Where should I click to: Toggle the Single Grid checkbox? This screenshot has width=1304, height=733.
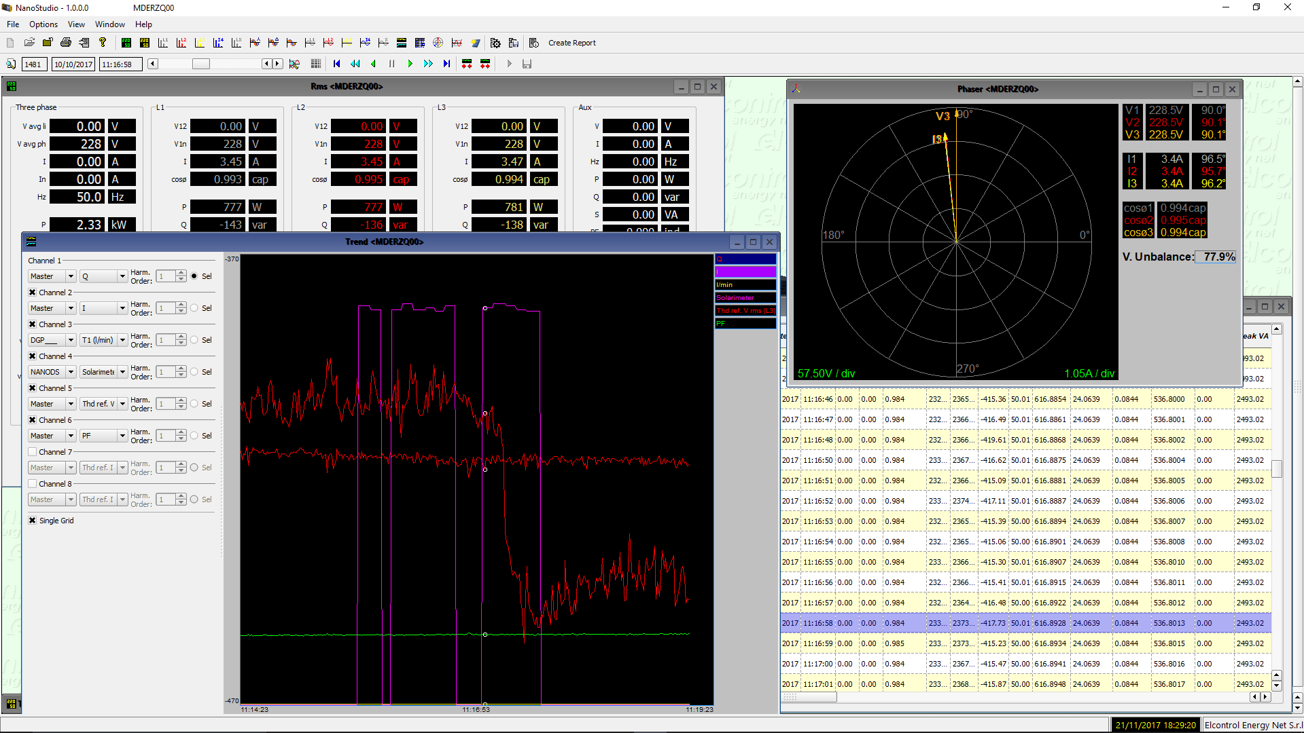[x=32, y=521]
